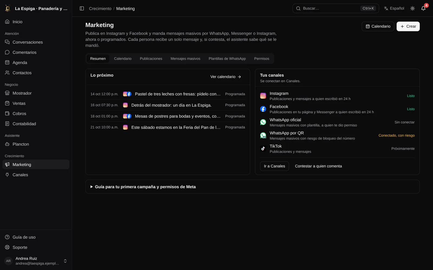Click the Crear button

pyautogui.click(x=408, y=26)
